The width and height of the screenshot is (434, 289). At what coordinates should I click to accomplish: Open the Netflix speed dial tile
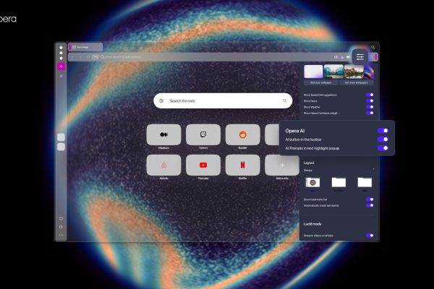(242, 165)
